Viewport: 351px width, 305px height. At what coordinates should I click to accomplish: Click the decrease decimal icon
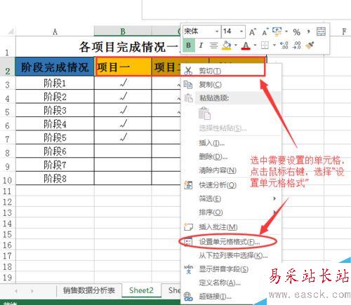coord(296,46)
